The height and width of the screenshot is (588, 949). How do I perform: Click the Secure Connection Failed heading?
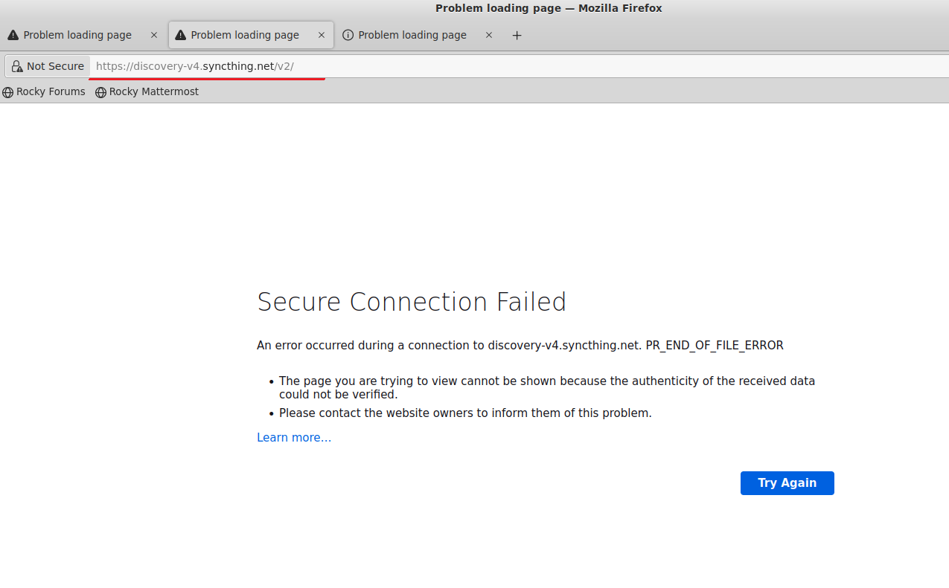[x=412, y=302]
